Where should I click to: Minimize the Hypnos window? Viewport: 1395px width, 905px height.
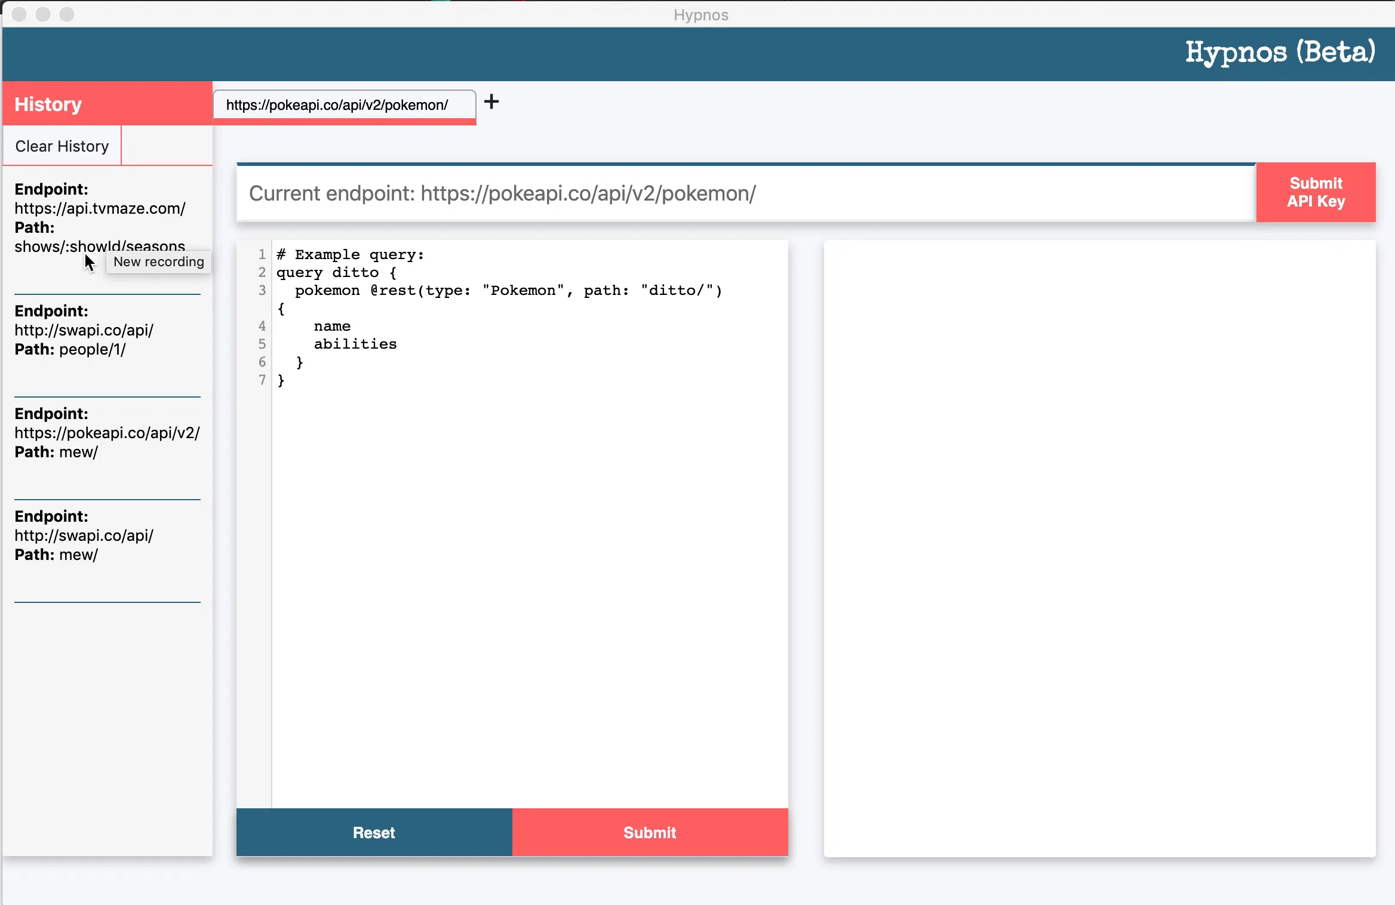(43, 14)
